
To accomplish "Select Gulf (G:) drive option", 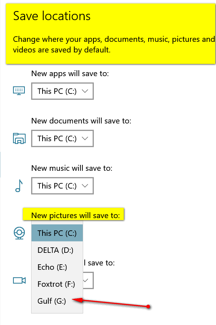I will 57,301.
